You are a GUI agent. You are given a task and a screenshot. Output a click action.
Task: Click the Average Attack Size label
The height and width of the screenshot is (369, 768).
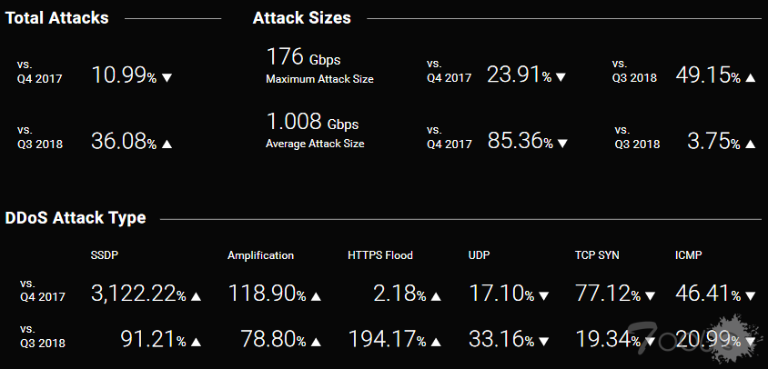[x=315, y=144]
